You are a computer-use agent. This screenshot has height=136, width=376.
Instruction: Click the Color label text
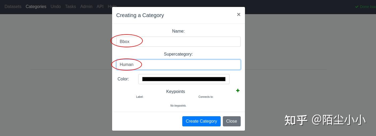(x=123, y=79)
